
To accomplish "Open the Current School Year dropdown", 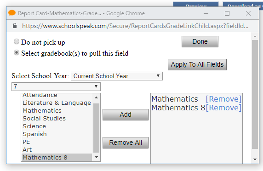I will [x=117, y=76].
